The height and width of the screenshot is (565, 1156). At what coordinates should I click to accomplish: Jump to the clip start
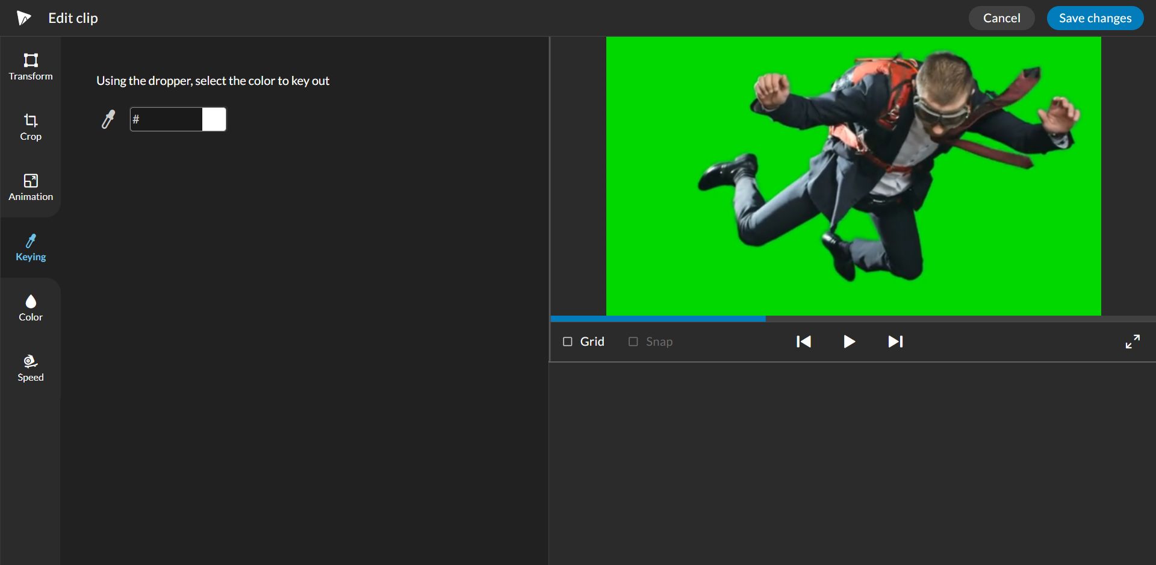pos(803,342)
